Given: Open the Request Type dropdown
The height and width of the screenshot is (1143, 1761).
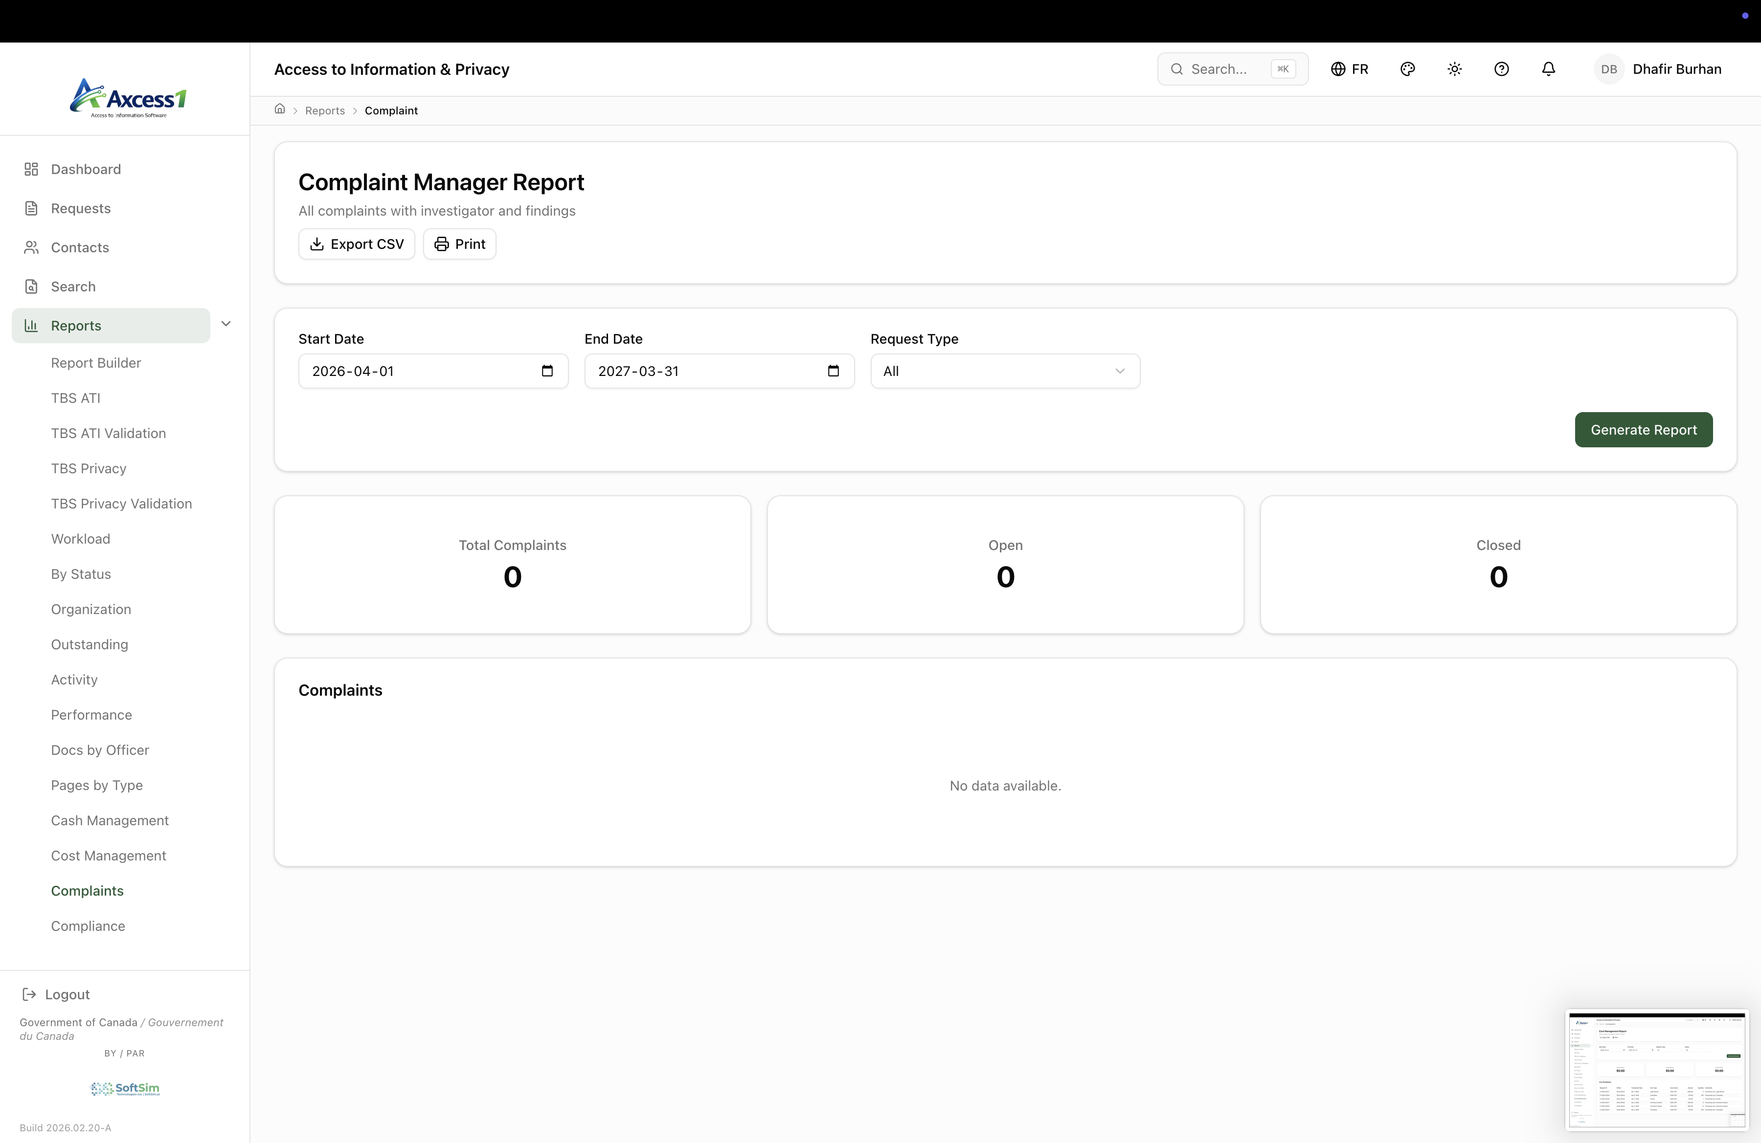Looking at the screenshot, I should [x=1004, y=371].
